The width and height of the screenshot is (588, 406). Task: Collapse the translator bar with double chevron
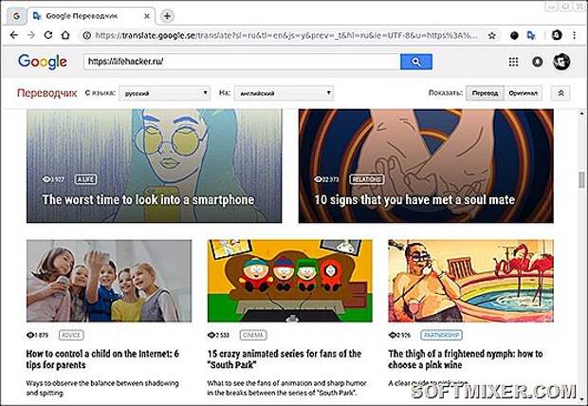[560, 93]
